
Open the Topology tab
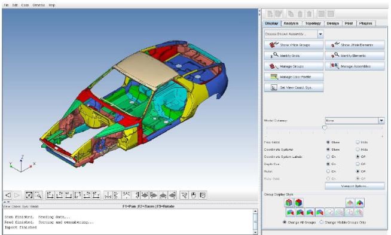(313, 23)
